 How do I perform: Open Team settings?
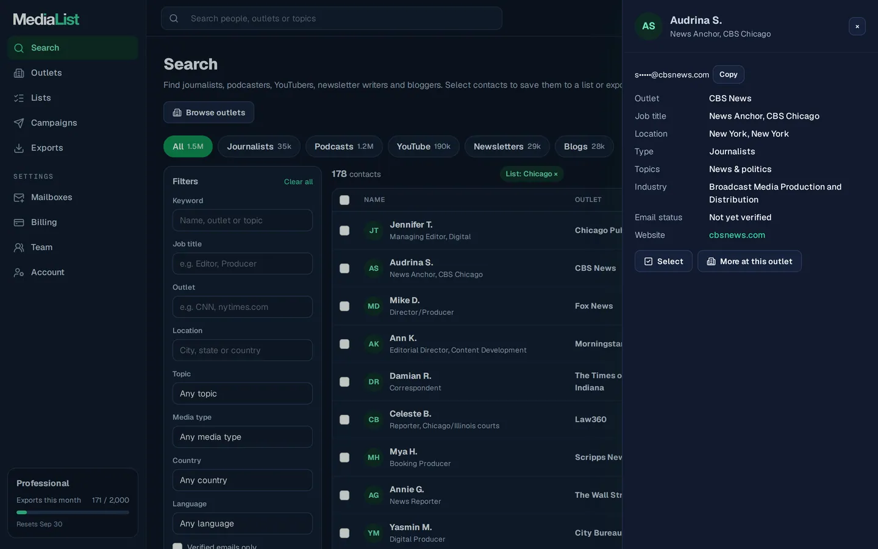point(73,247)
